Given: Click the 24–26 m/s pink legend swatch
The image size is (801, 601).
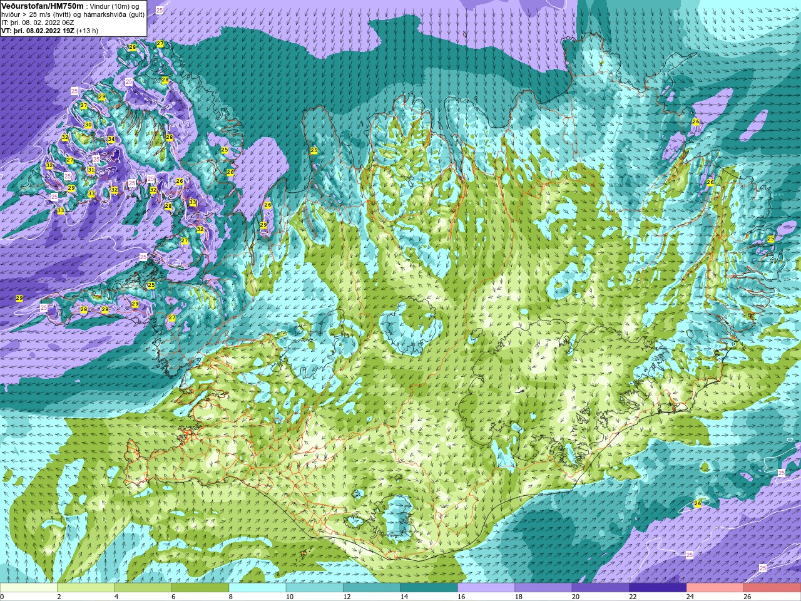Looking at the screenshot, I should click(715, 588).
